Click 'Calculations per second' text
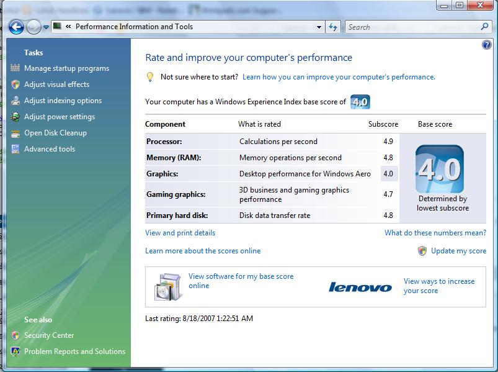Viewport: 498px width, 372px height. [x=278, y=142]
